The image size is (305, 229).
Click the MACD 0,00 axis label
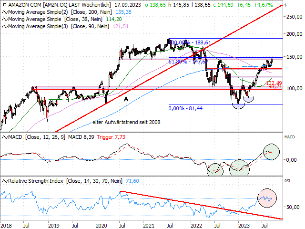pos(291,160)
